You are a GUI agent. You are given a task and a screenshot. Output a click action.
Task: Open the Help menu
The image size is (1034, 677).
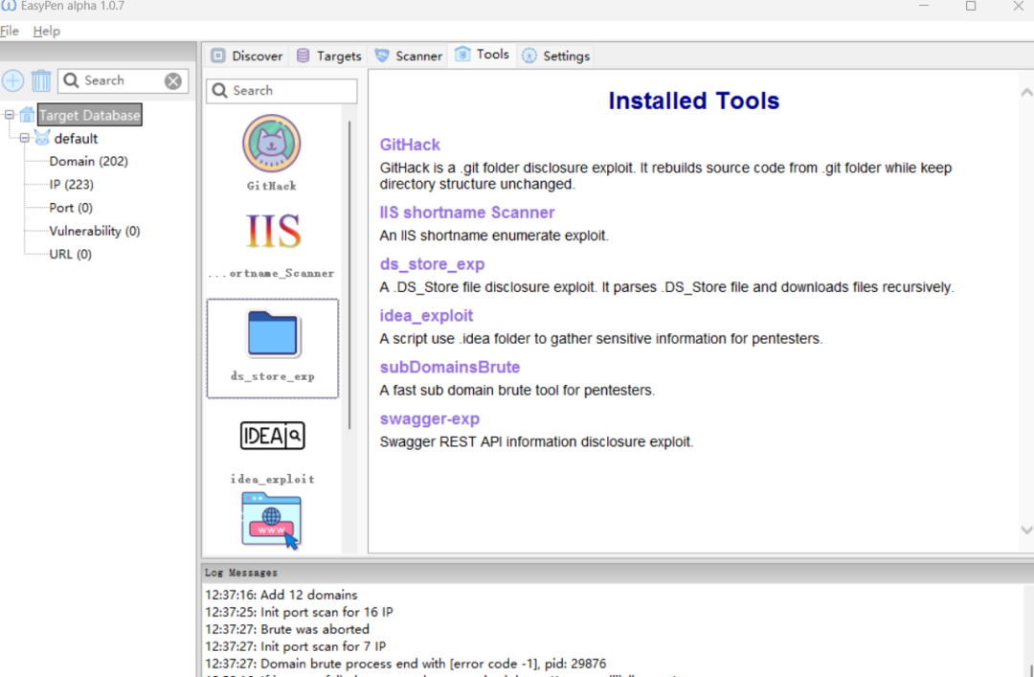tap(46, 31)
